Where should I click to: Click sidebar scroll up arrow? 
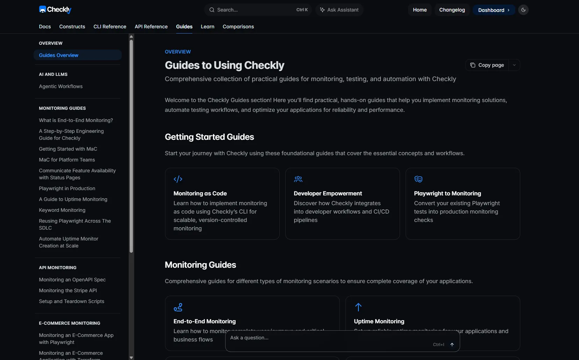131,36
